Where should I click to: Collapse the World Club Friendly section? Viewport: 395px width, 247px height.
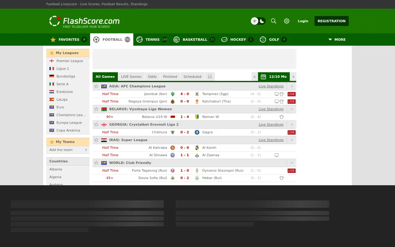pos(292,163)
